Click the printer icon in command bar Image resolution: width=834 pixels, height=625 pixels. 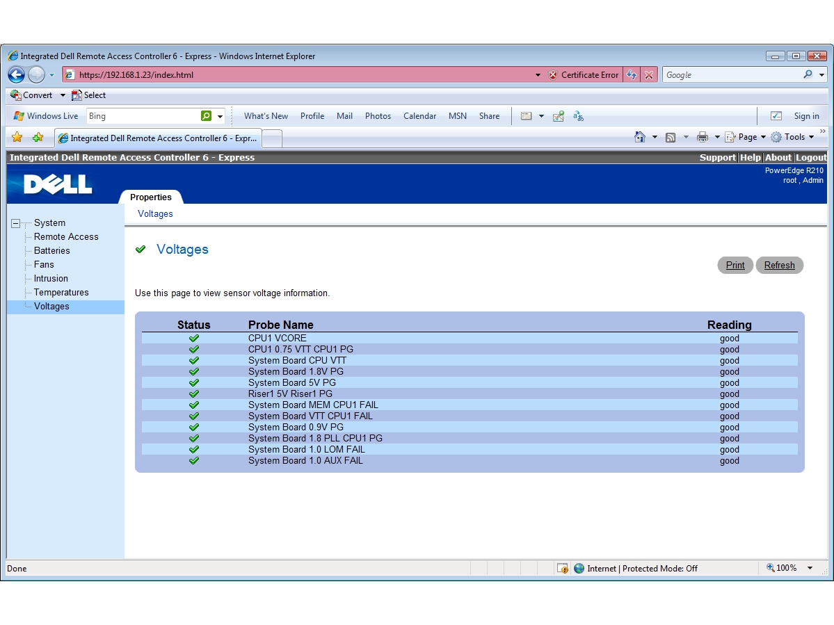[x=703, y=137]
